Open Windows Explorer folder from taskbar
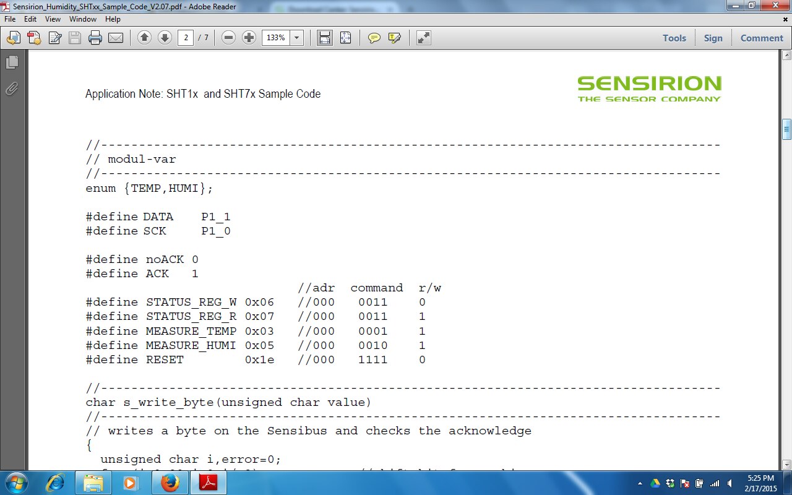This screenshot has height=495, width=792. 94,483
